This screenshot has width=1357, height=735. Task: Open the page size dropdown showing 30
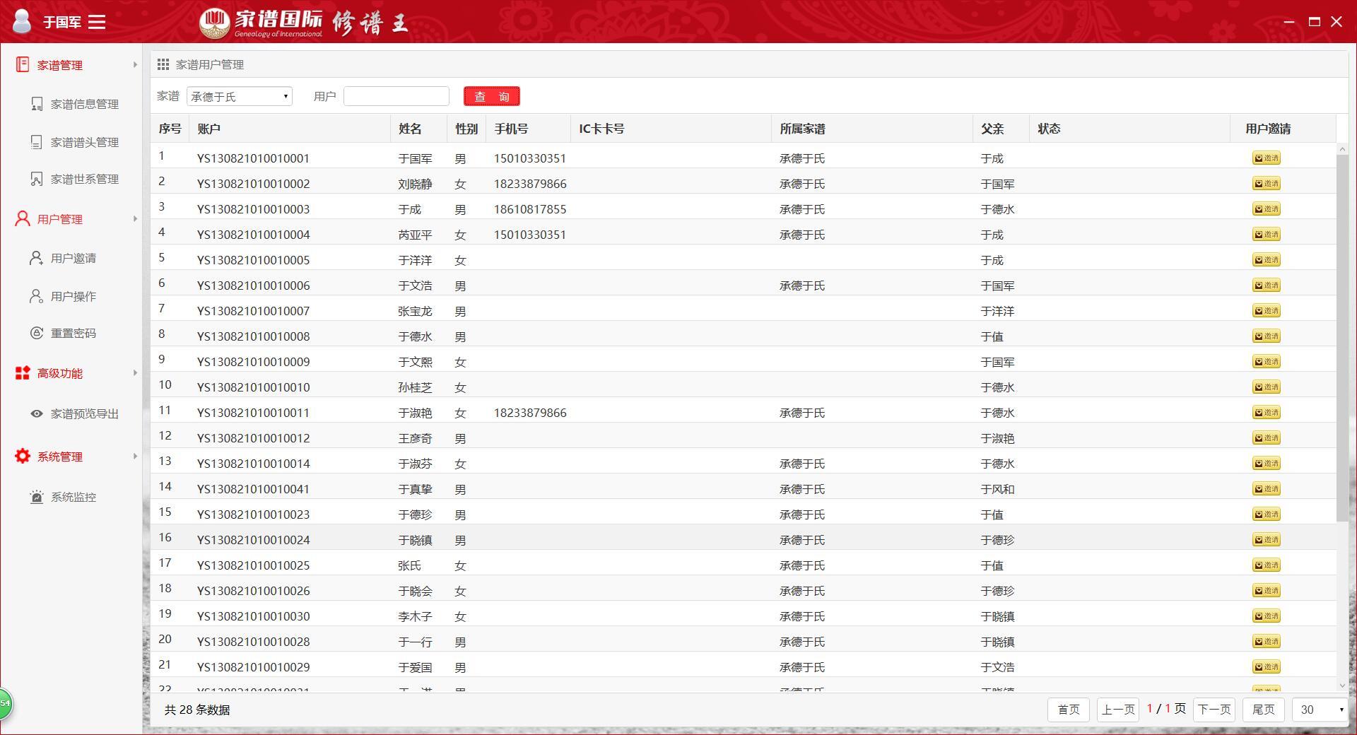pyautogui.click(x=1320, y=710)
